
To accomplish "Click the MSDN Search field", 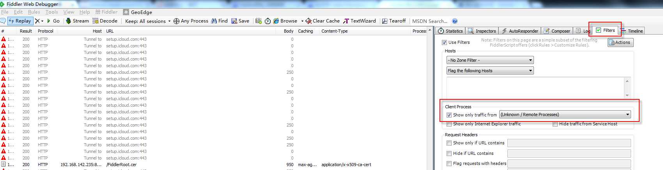I will [430, 21].
